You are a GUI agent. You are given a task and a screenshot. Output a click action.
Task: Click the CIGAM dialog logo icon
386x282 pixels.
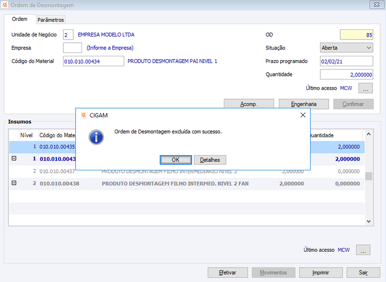click(83, 115)
